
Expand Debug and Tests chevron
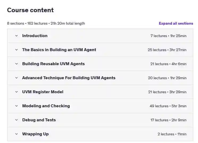coord(16,120)
